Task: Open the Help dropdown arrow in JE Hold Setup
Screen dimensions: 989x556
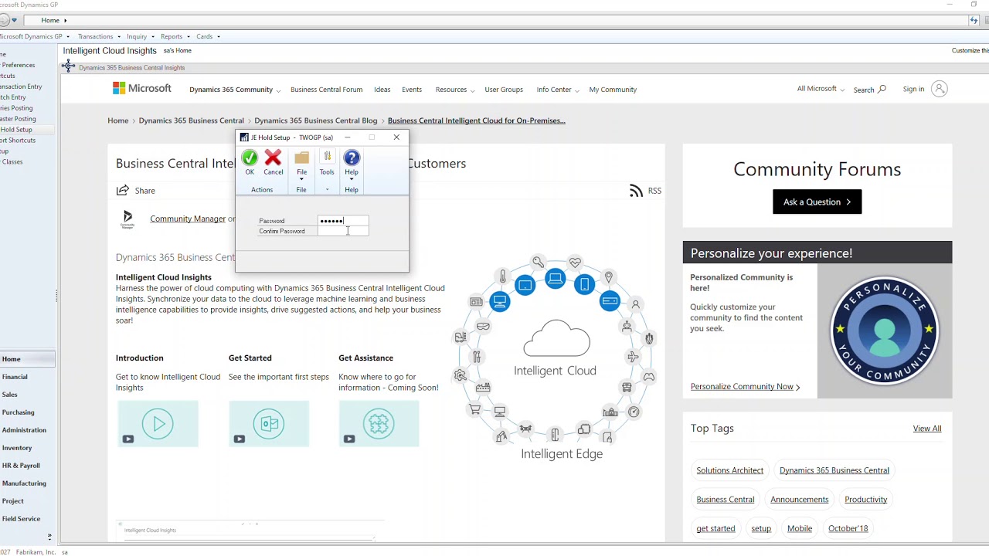Action: coord(352,178)
